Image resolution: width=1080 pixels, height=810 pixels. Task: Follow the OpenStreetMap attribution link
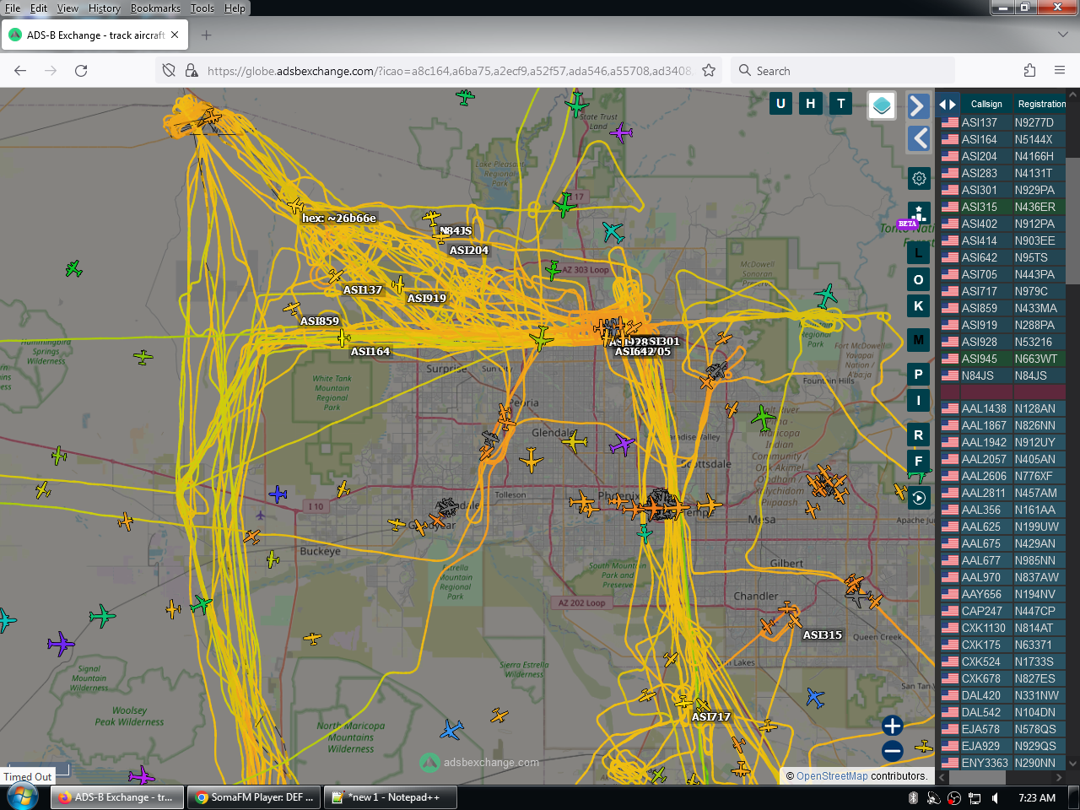point(832,776)
